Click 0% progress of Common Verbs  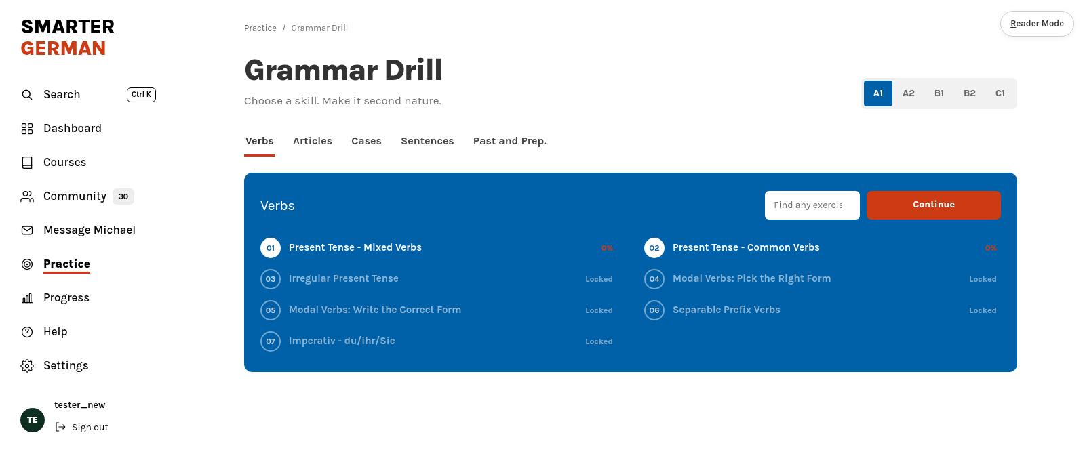point(991,249)
